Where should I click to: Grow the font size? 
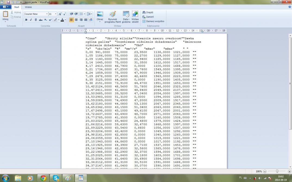(x=60, y=14)
